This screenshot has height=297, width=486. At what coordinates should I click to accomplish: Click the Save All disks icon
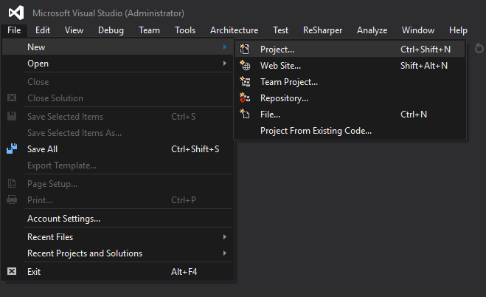(12, 148)
